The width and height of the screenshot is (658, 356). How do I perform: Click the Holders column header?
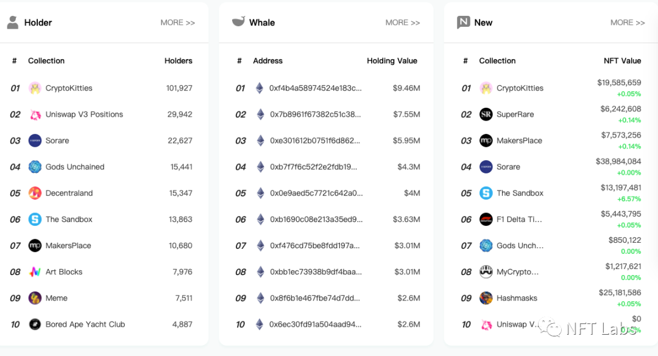[x=179, y=61]
